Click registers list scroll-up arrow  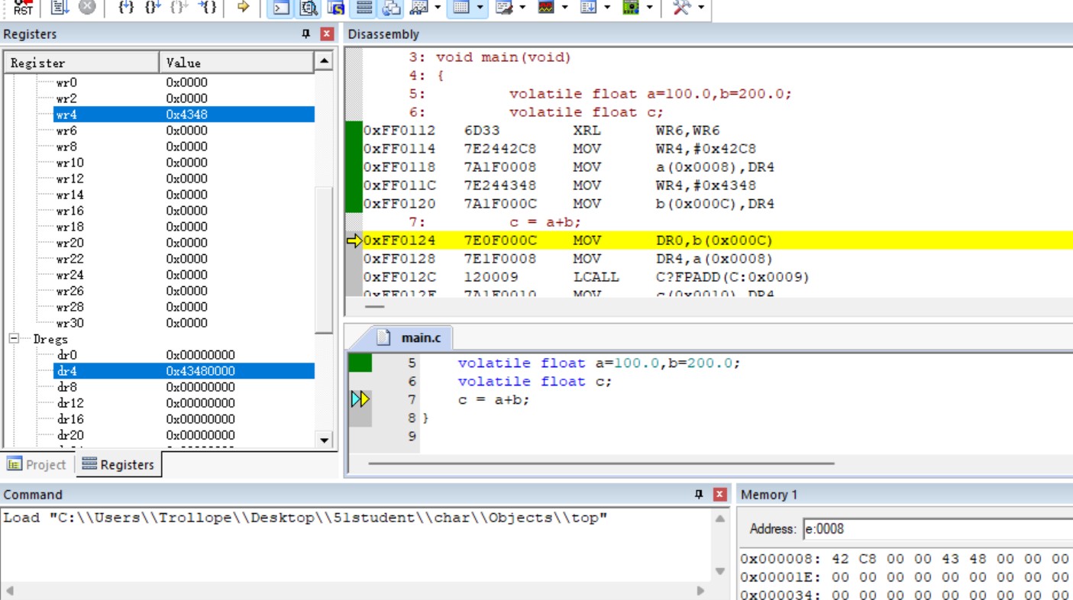[x=324, y=61]
